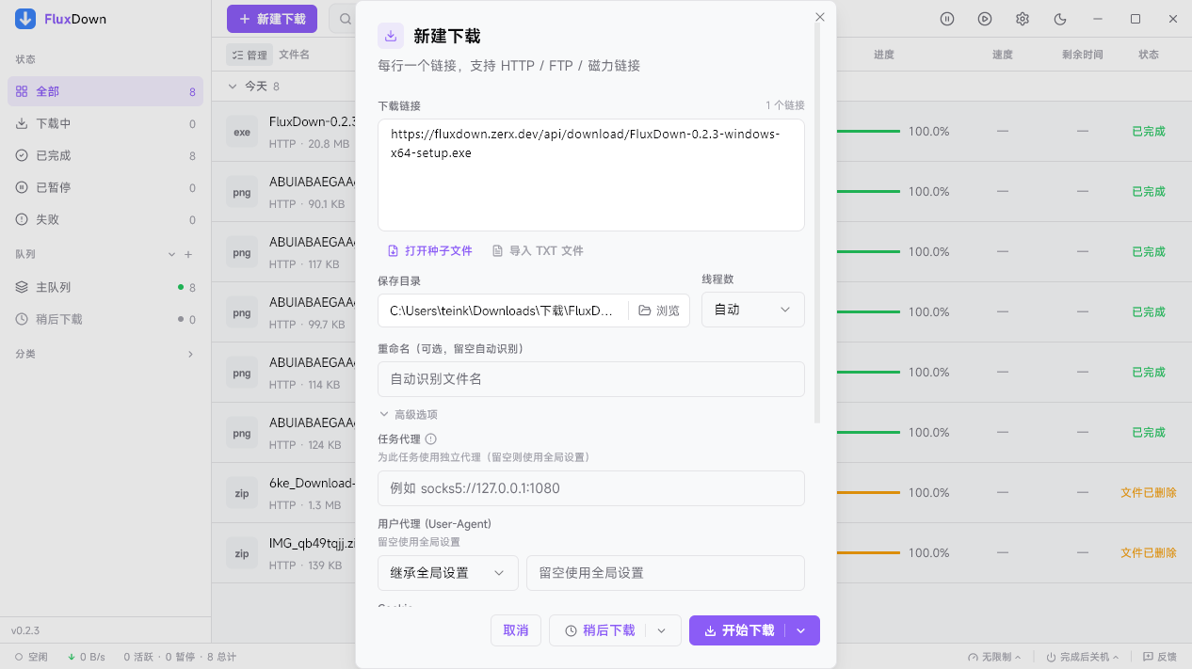
Task: Close the 新建下载 dialog with X
Action: 820,17
